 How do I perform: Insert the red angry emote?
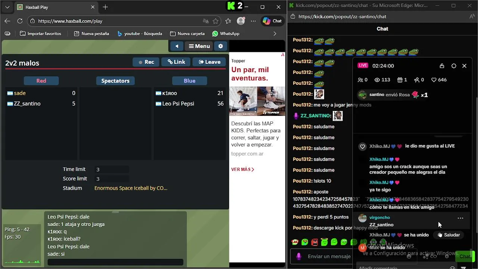314,242
